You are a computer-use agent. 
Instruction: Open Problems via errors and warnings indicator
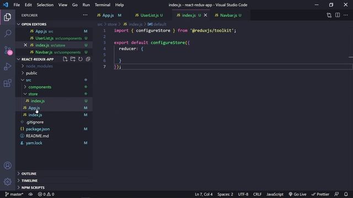tap(46, 194)
